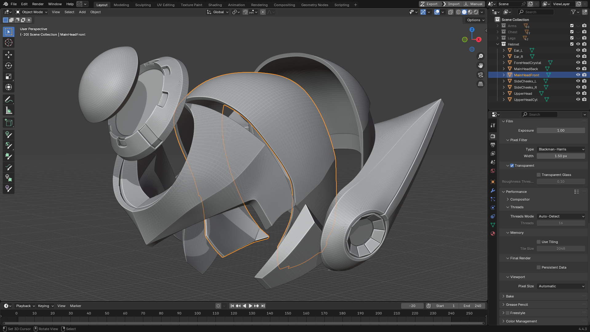Play the animation forward
590x332 pixels.
point(250,306)
